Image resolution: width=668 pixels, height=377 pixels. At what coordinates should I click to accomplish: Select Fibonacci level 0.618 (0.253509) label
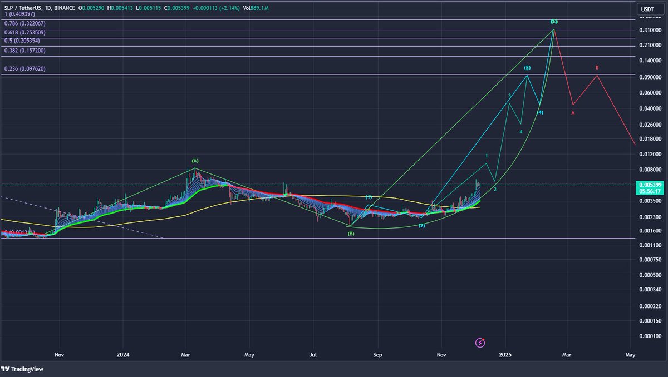(24, 33)
